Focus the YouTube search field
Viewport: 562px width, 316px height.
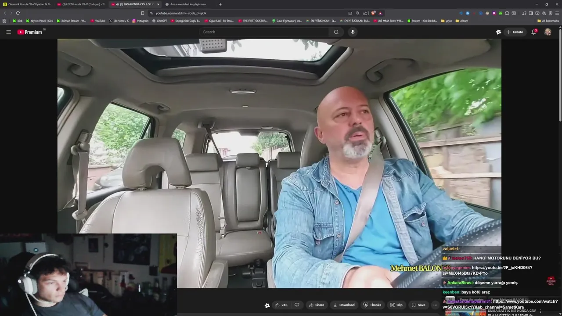point(264,32)
